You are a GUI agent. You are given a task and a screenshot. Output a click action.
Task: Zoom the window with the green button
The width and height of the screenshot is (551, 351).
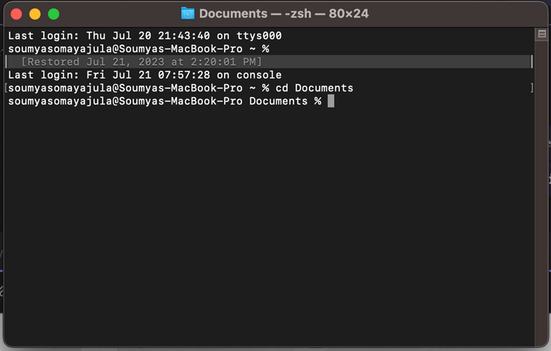tap(54, 14)
